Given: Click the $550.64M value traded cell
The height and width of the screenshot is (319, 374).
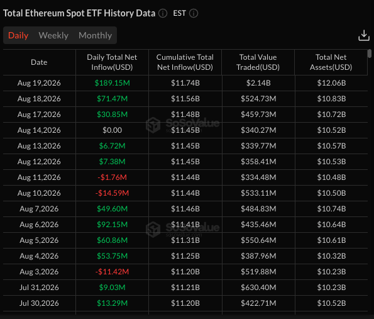Looking at the screenshot, I should [258, 241].
